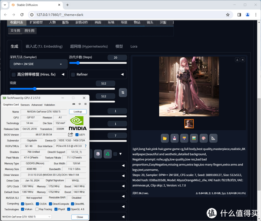Screen dimensions: 261x221
Task: Download the generated image using preview arrow icon
Action: [237, 60]
